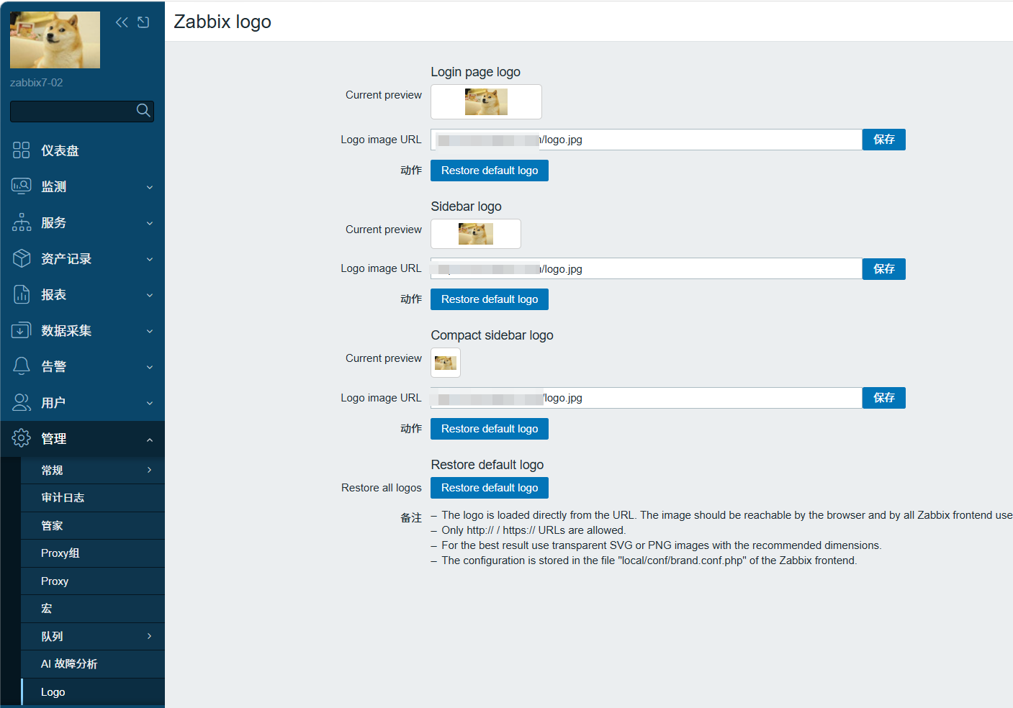This screenshot has width=1013, height=708.
Task: Click Restore all logos button
Action: (x=490, y=488)
